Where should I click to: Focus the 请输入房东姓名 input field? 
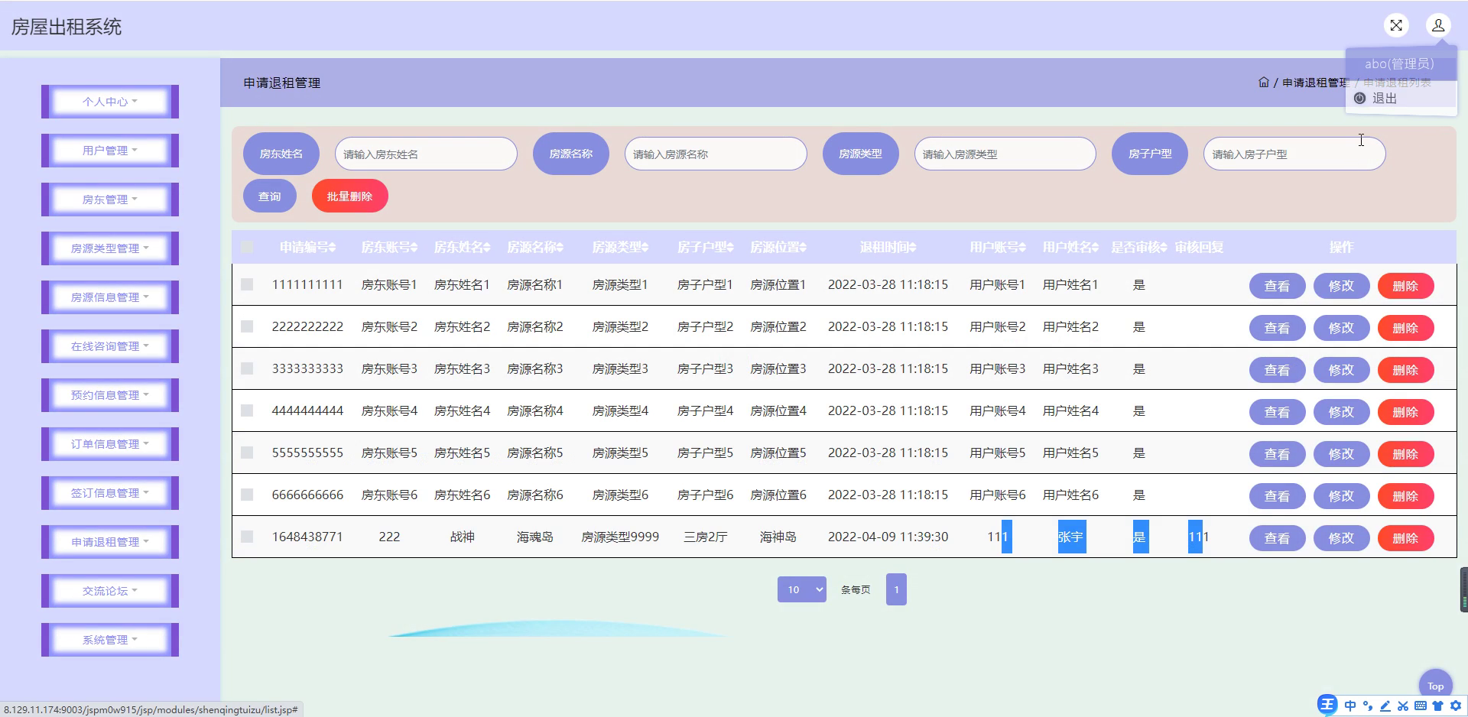point(426,154)
